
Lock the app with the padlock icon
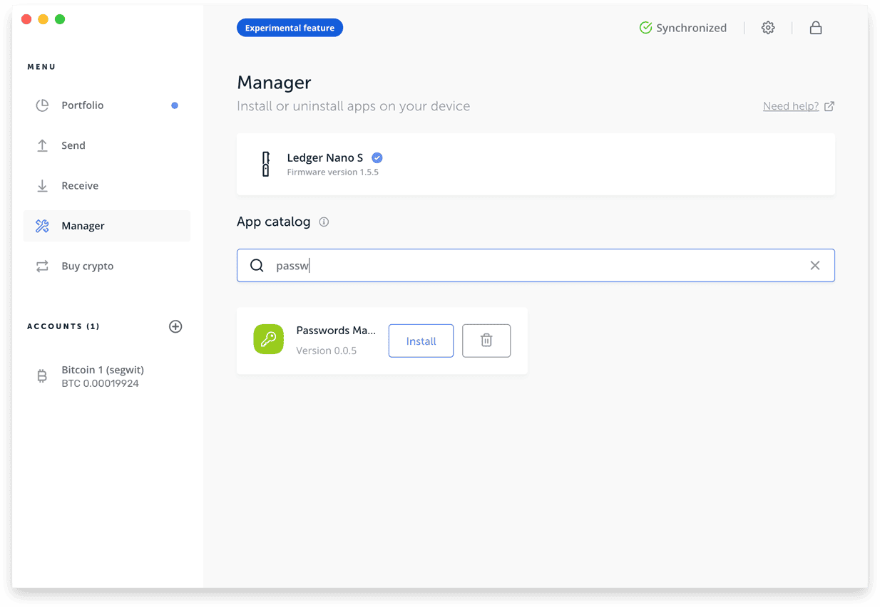[816, 28]
